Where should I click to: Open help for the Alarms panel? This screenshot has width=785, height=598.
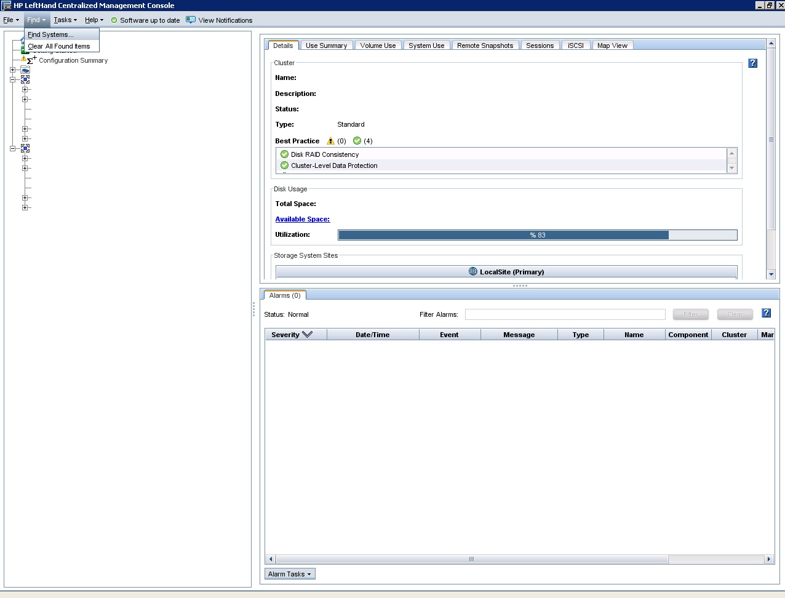[x=766, y=313]
